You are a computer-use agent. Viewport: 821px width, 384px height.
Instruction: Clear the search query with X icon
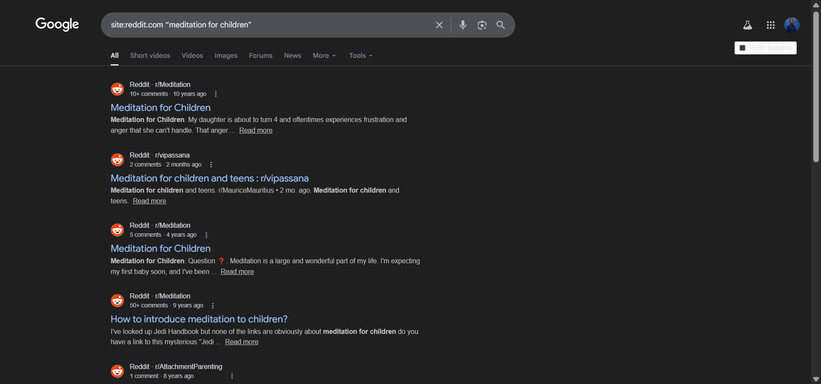tap(439, 25)
